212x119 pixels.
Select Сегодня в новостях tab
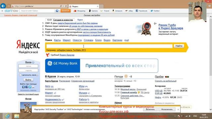tap(63, 20)
